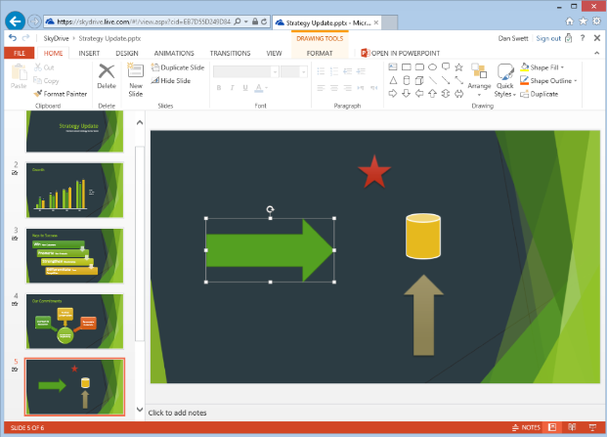Click the browser back arrow button

pos(14,20)
